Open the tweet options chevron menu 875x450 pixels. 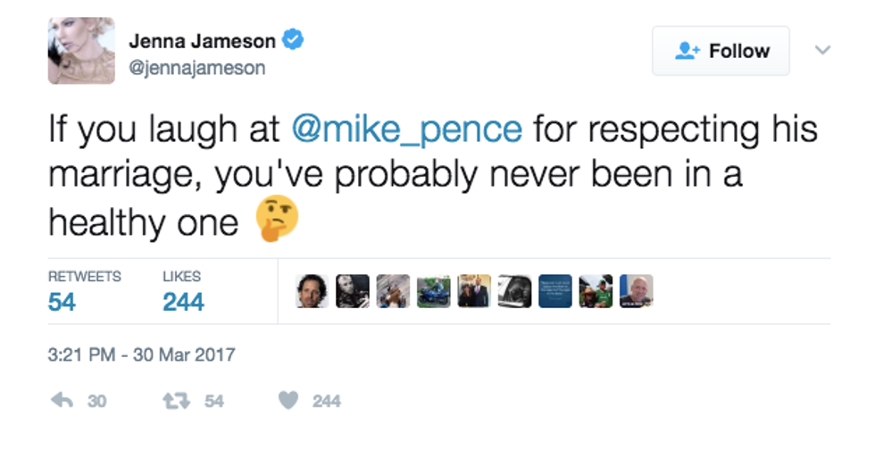pos(822,50)
